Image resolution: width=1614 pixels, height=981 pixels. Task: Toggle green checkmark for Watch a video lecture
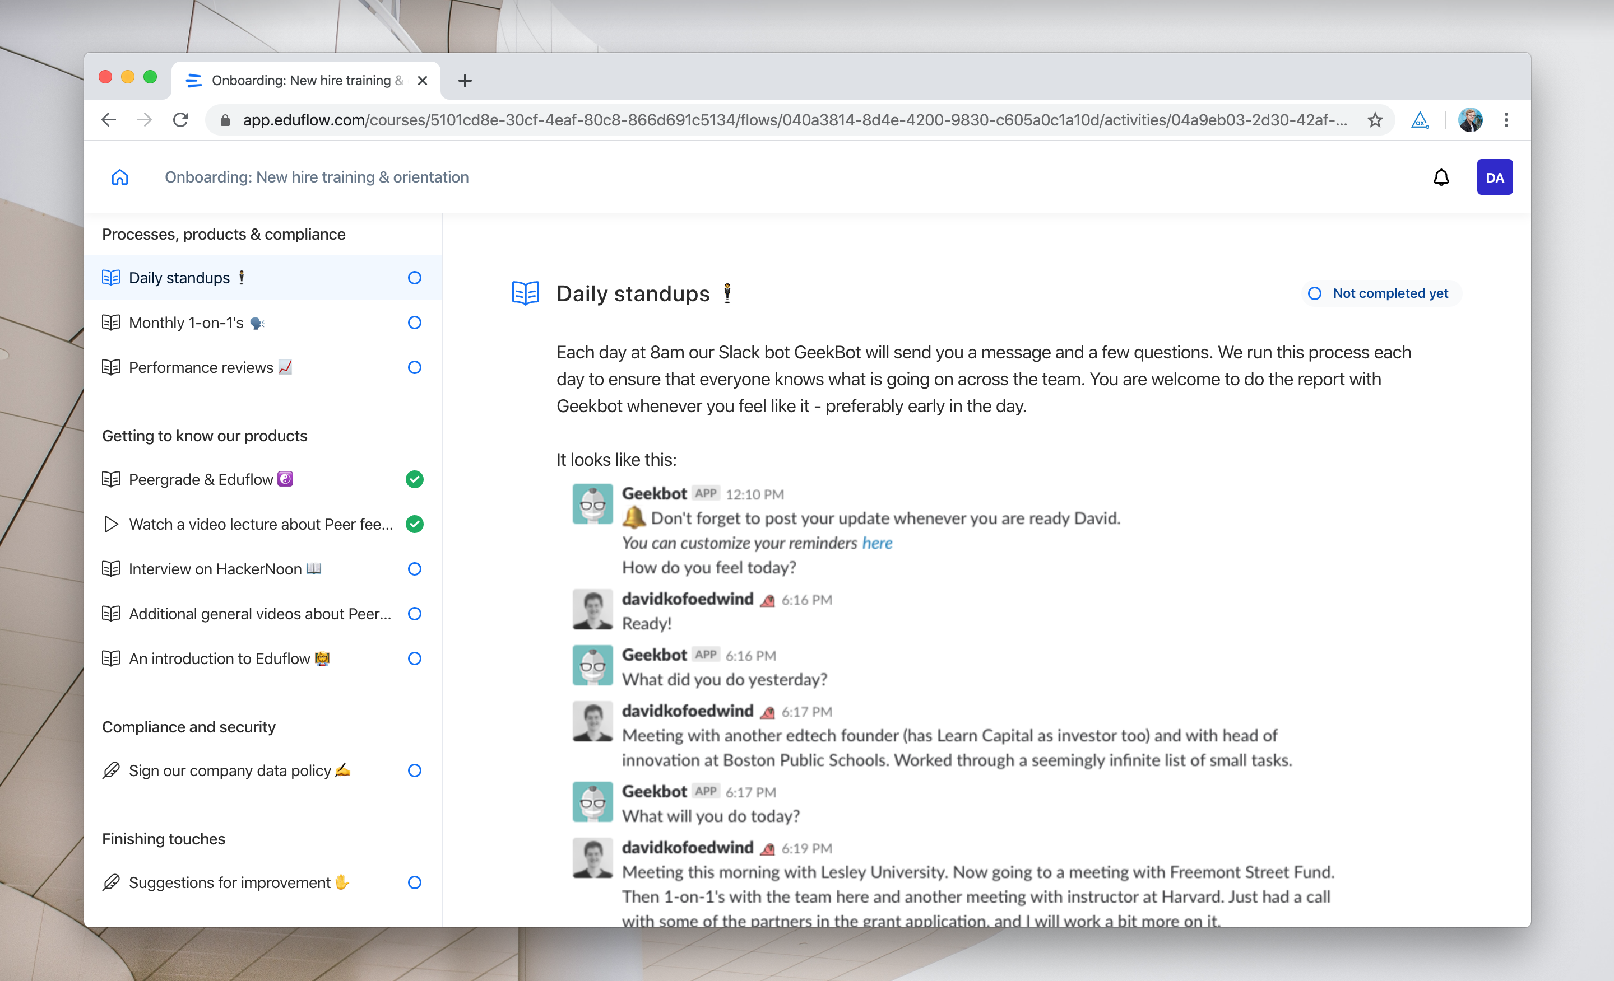tap(414, 524)
